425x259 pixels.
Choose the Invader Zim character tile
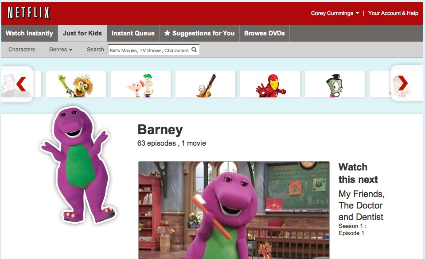coord(335,84)
